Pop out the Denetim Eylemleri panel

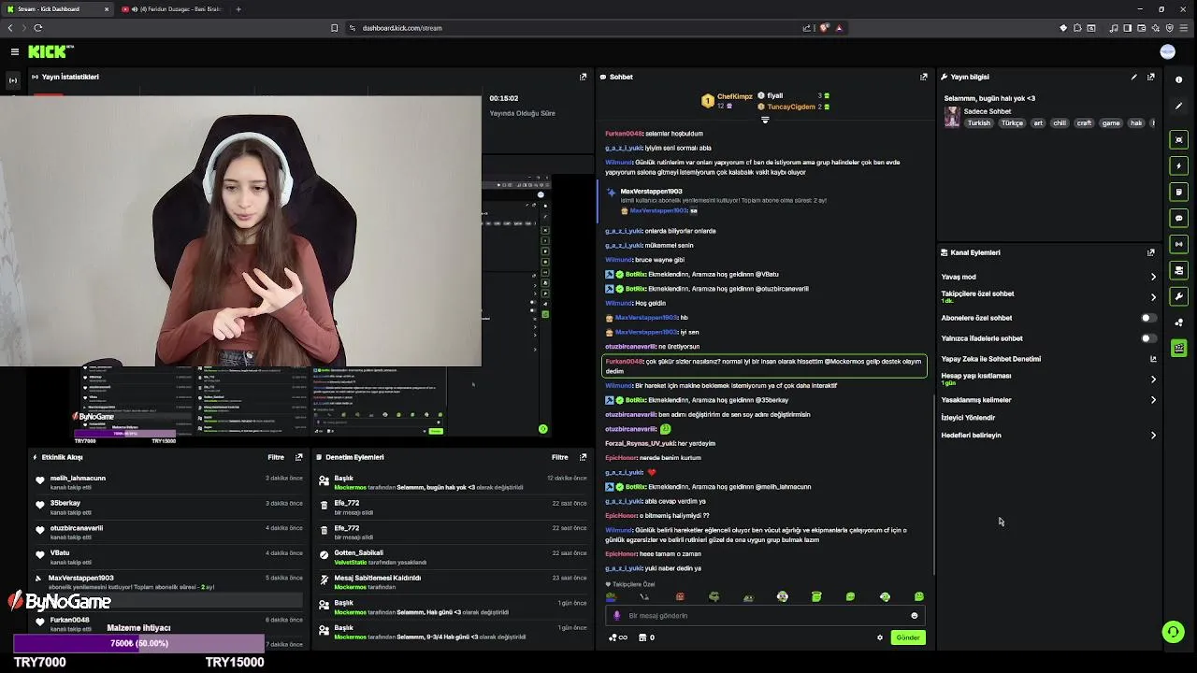(583, 457)
